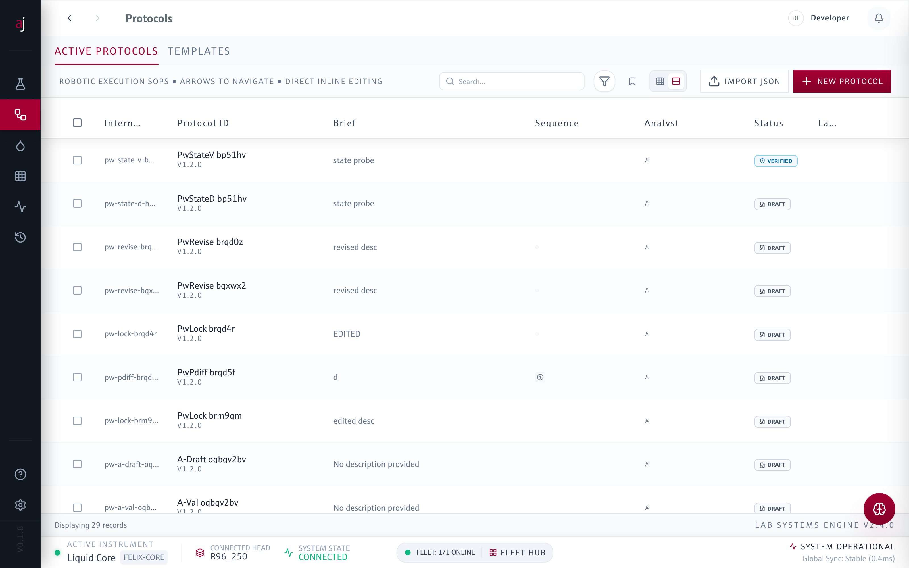Screen dimensions: 909x568
Task: Open the settings gear in sidebar
Action: click(20, 505)
